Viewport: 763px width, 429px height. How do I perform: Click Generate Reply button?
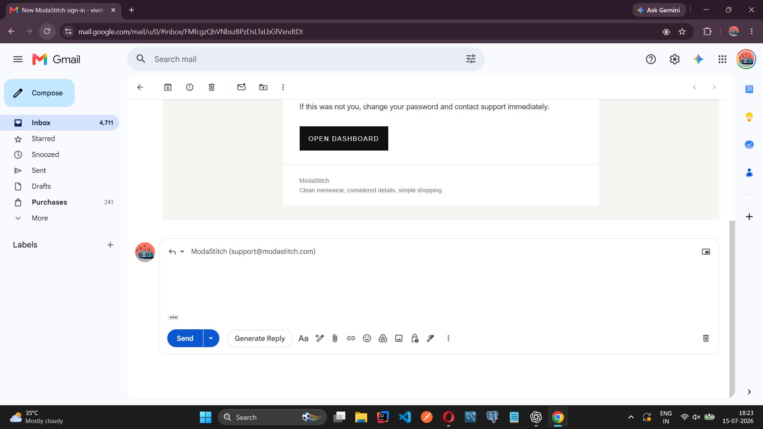pyautogui.click(x=259, y=338)
